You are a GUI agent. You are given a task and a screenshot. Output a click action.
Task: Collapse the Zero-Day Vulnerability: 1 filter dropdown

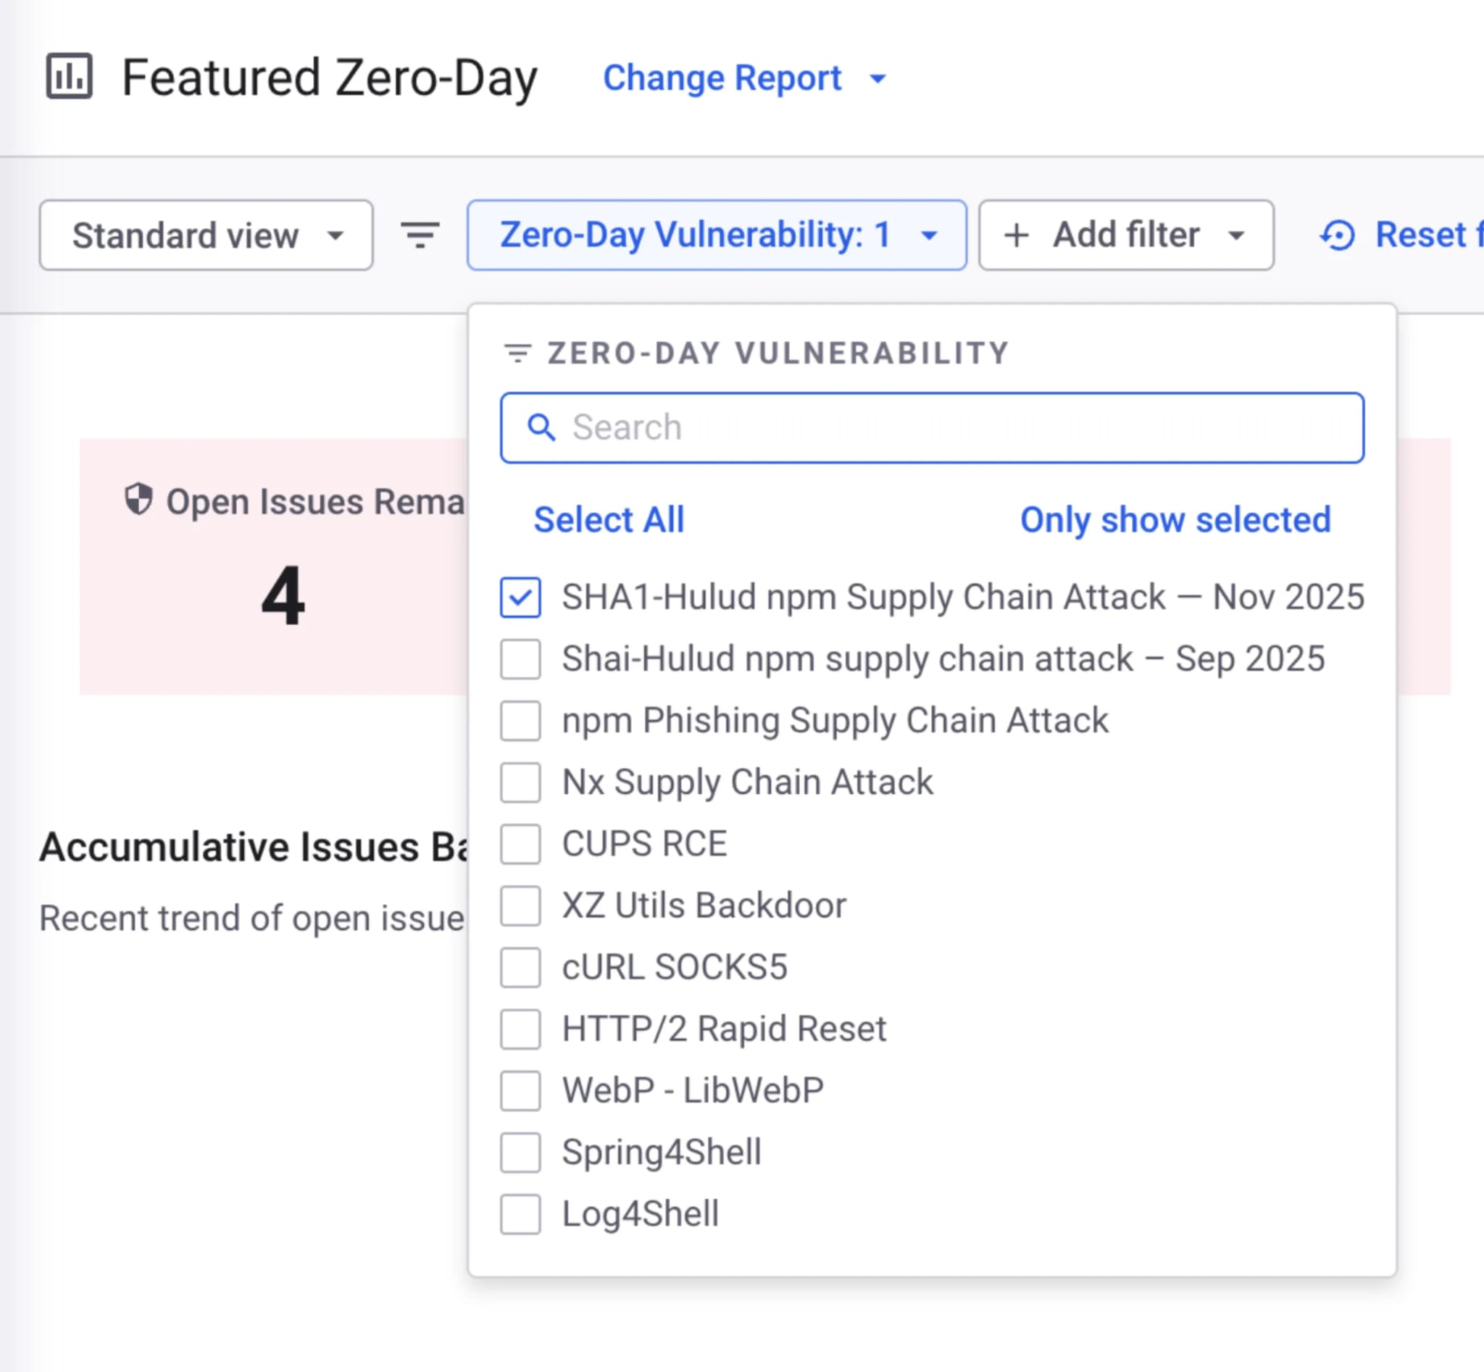(717, 235)
